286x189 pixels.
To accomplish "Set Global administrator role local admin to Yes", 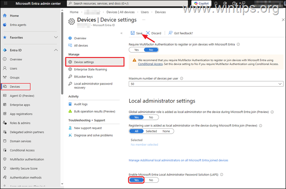I will (136, 117).
